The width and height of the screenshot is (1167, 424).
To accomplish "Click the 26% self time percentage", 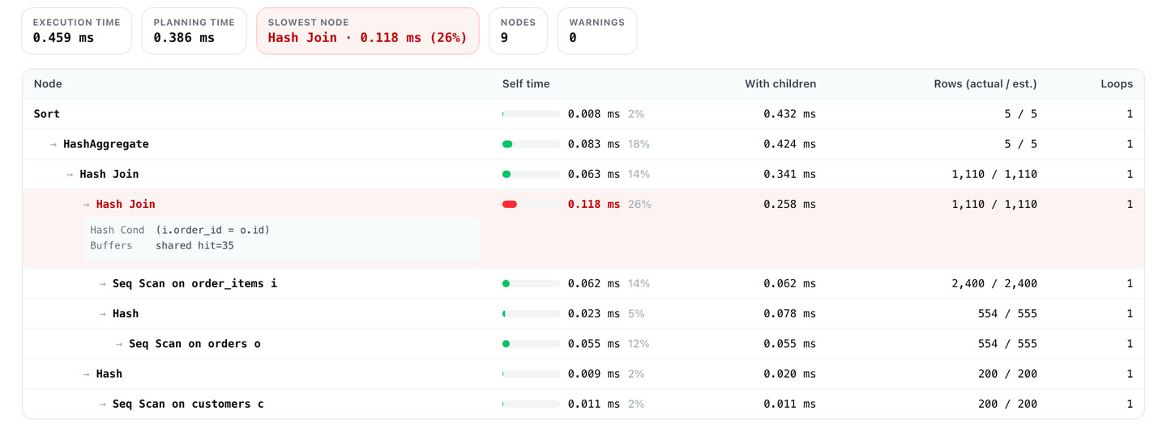I will [639, 204].
